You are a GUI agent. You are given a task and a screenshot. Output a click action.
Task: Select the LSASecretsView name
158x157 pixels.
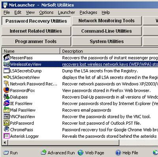coord(25,78)
